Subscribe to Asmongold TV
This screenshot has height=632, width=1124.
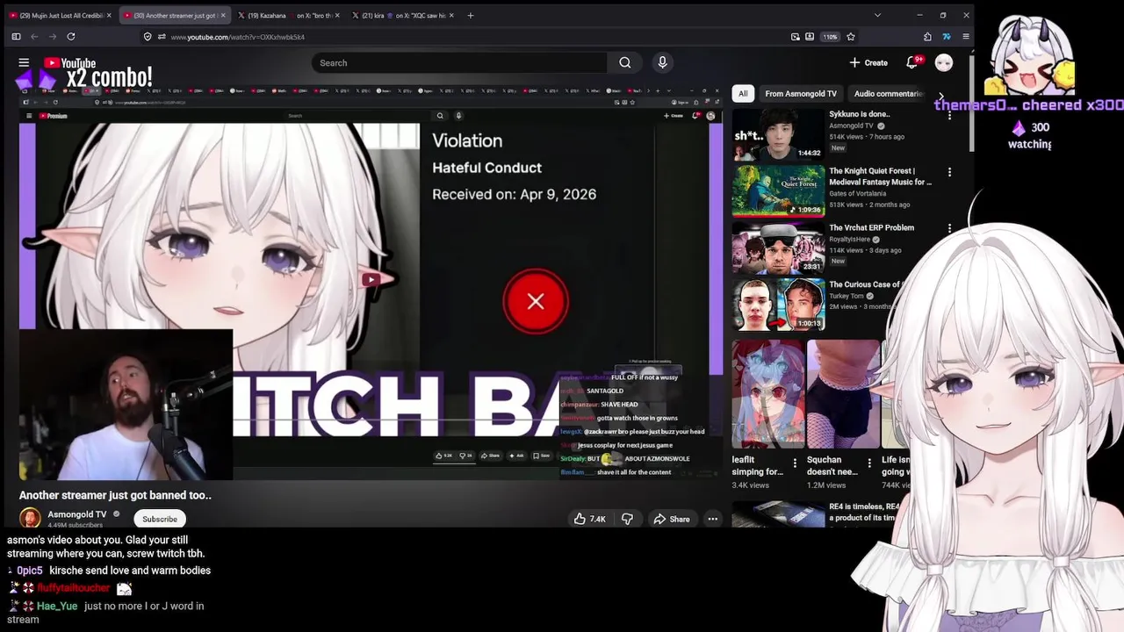(x=160, y=519)
